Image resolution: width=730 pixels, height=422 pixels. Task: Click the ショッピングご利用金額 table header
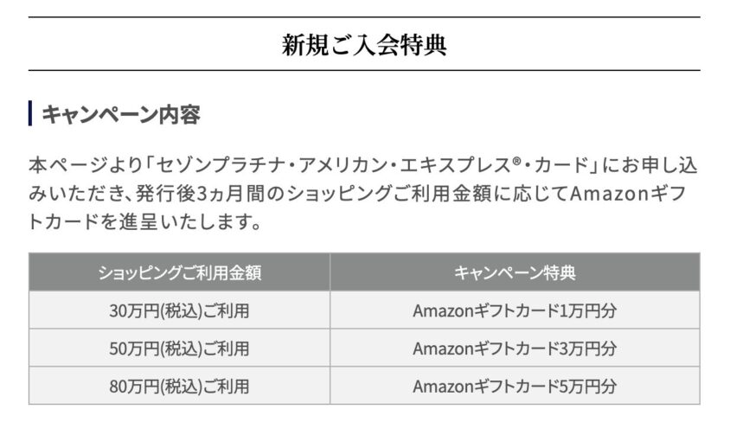pyautogui.click(x=179, y=272)
